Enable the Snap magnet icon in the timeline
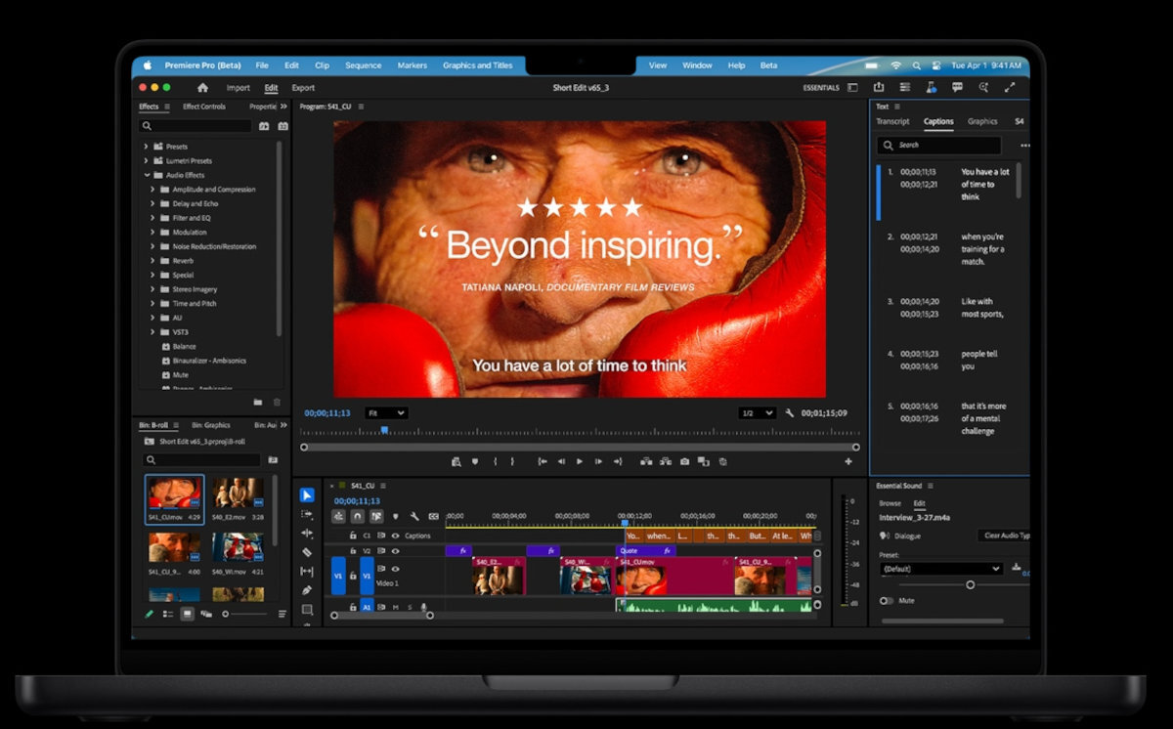Screen dimensions: 1173x729 [358, 516]
